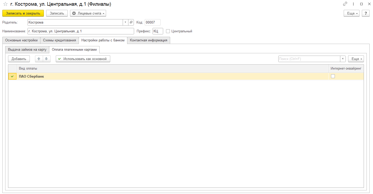Go to Контактная информация tab
The image size is (373, 194).
coord(149,40)
